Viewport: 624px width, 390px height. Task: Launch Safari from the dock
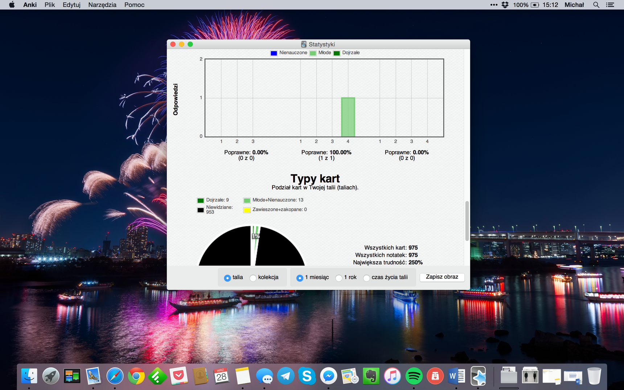[x=115, y=376]
